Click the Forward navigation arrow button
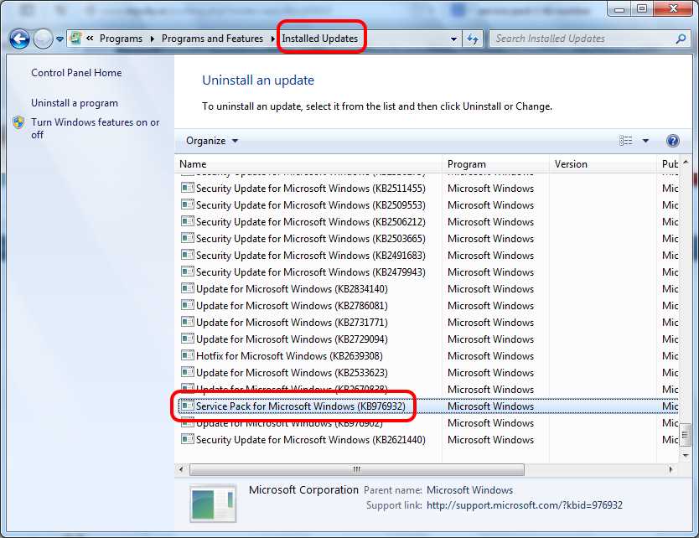This screenshot has width=699, height=538. [44, 39]
